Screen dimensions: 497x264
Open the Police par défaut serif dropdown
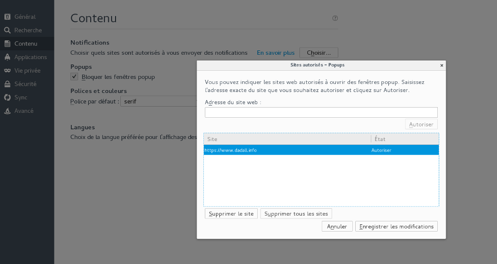(x=159, y=101)
